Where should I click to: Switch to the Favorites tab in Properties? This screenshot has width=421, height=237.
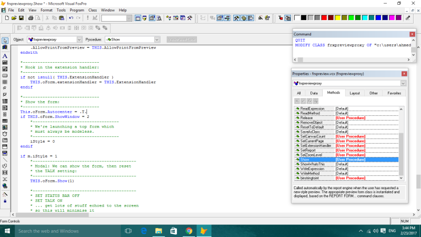pos(394,93)
